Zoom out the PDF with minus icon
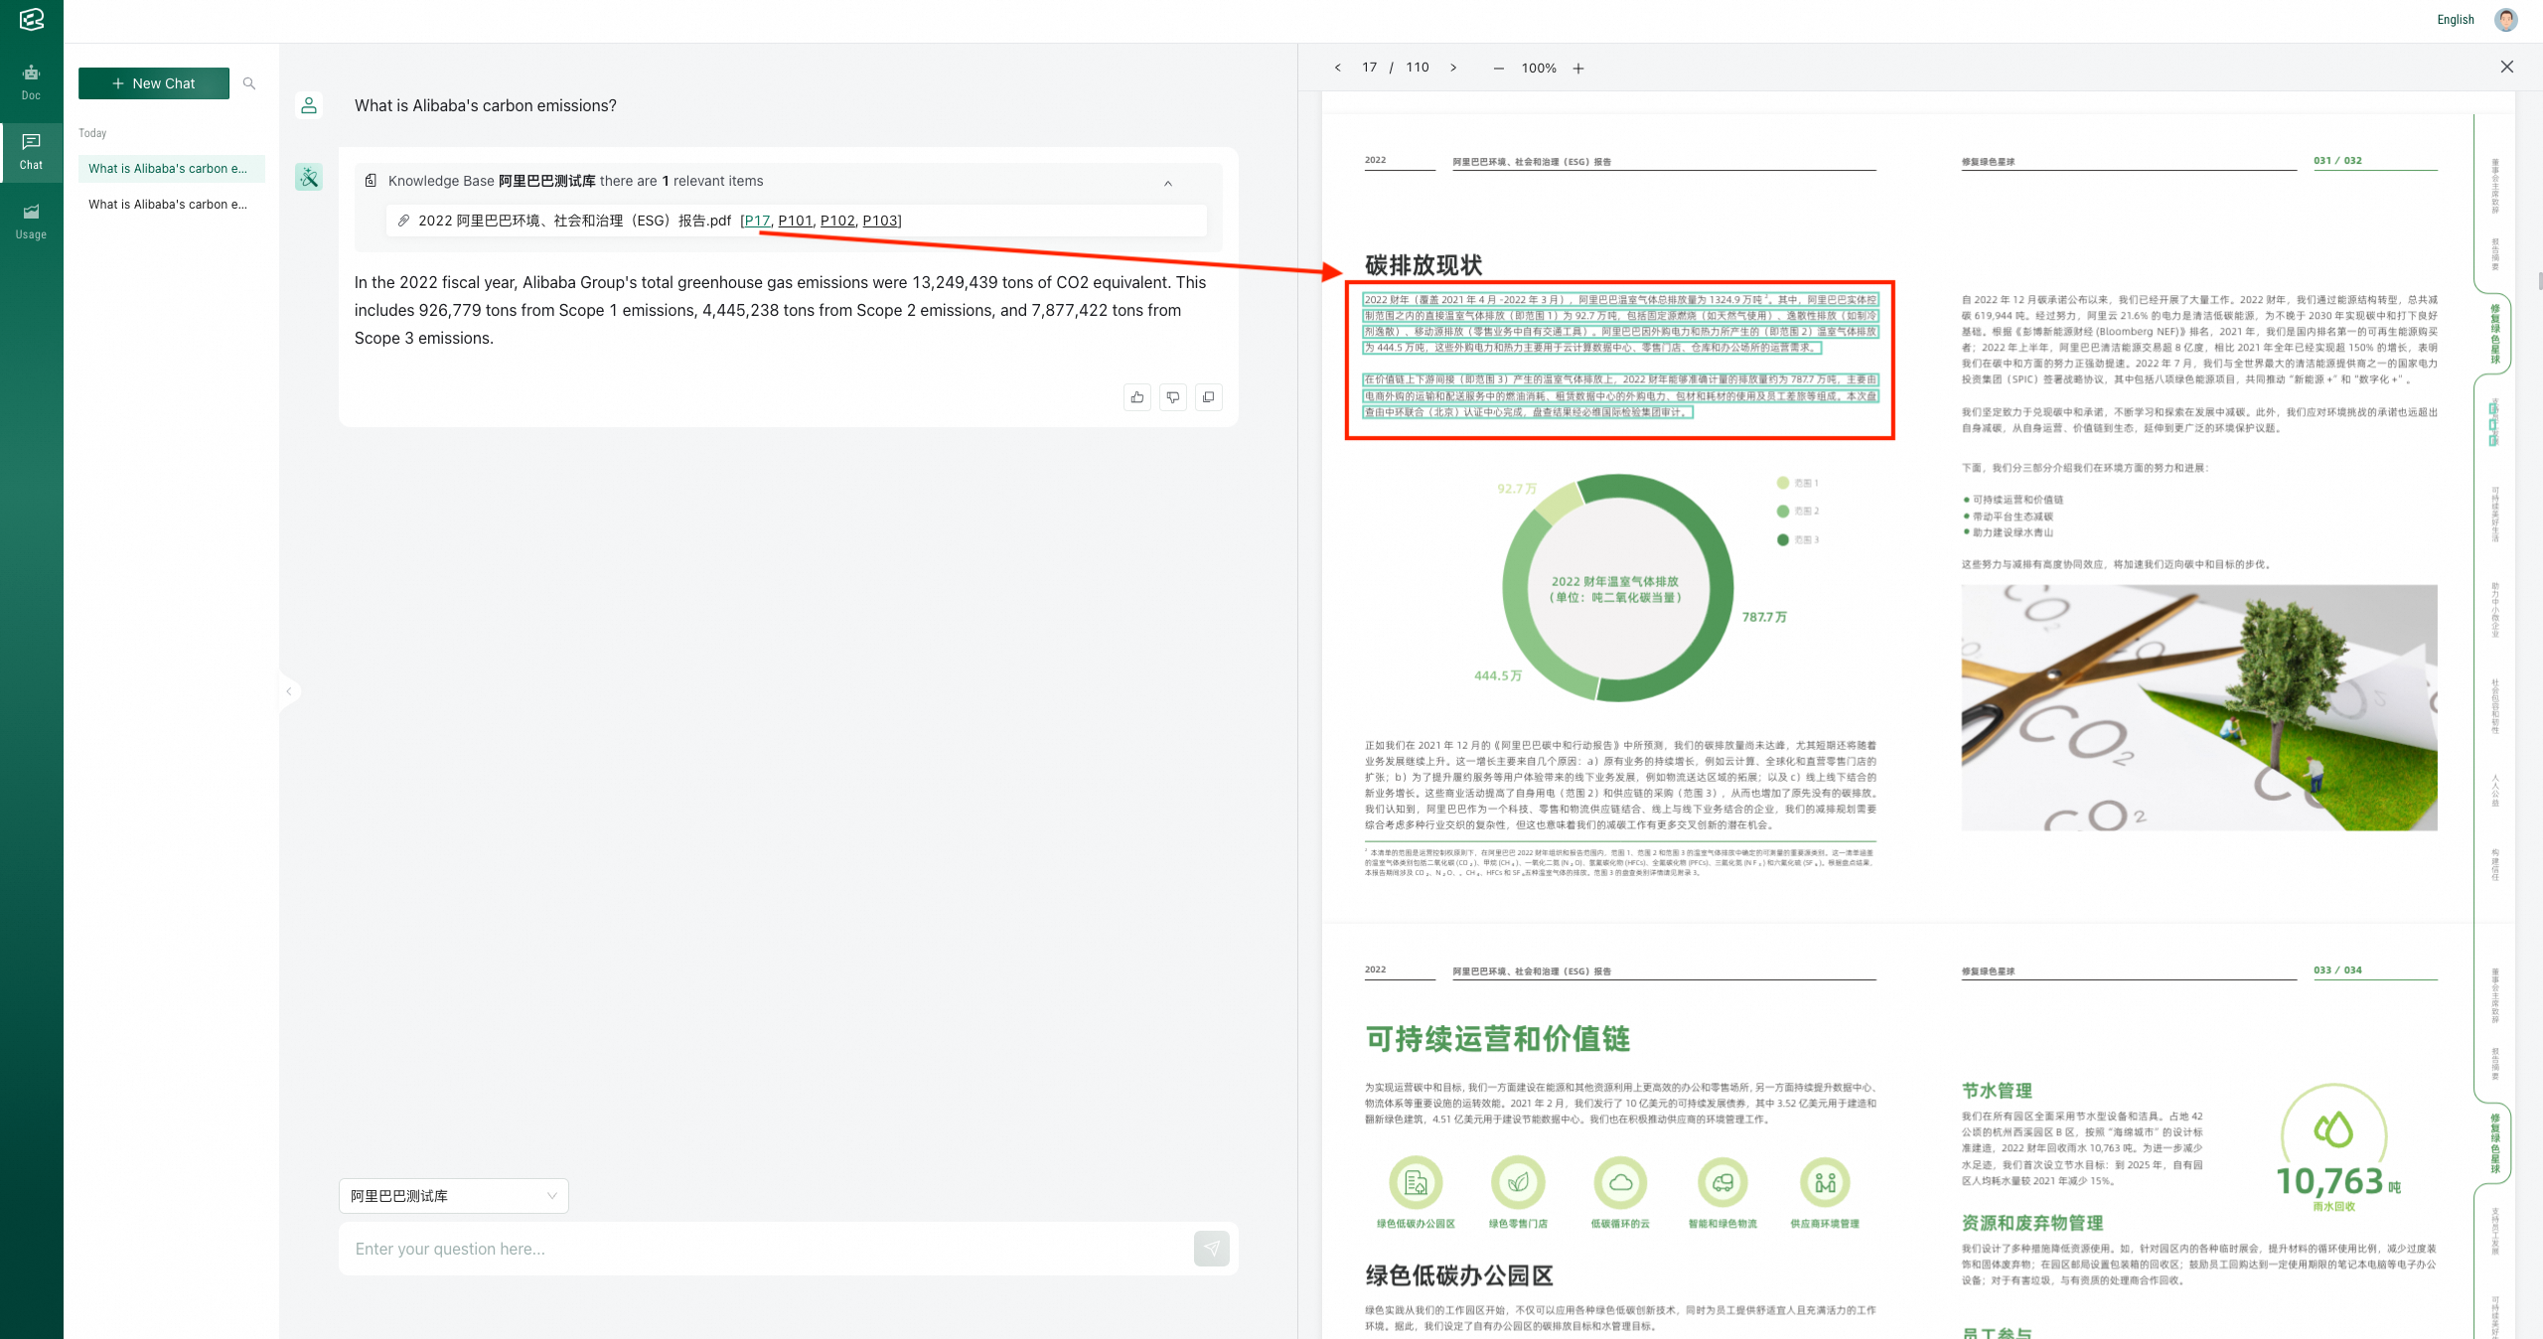The height and width of the screenshot is (1339, 2543). click(x=1498, y=69)
